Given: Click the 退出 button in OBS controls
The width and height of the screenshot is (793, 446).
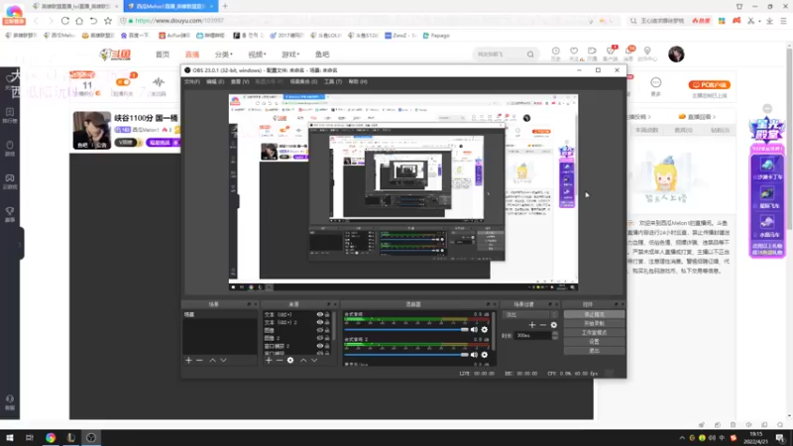Looking at the screenshot, I should [x=594, y=351].
